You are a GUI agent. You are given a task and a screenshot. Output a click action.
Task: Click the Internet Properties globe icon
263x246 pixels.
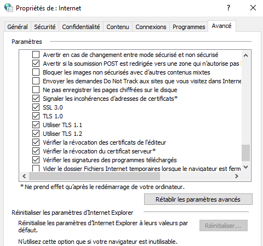[x=9, y=8]
